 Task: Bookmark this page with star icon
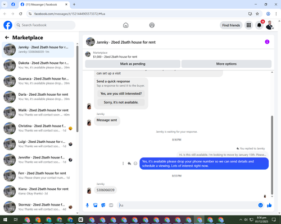[x=257, y=14]
